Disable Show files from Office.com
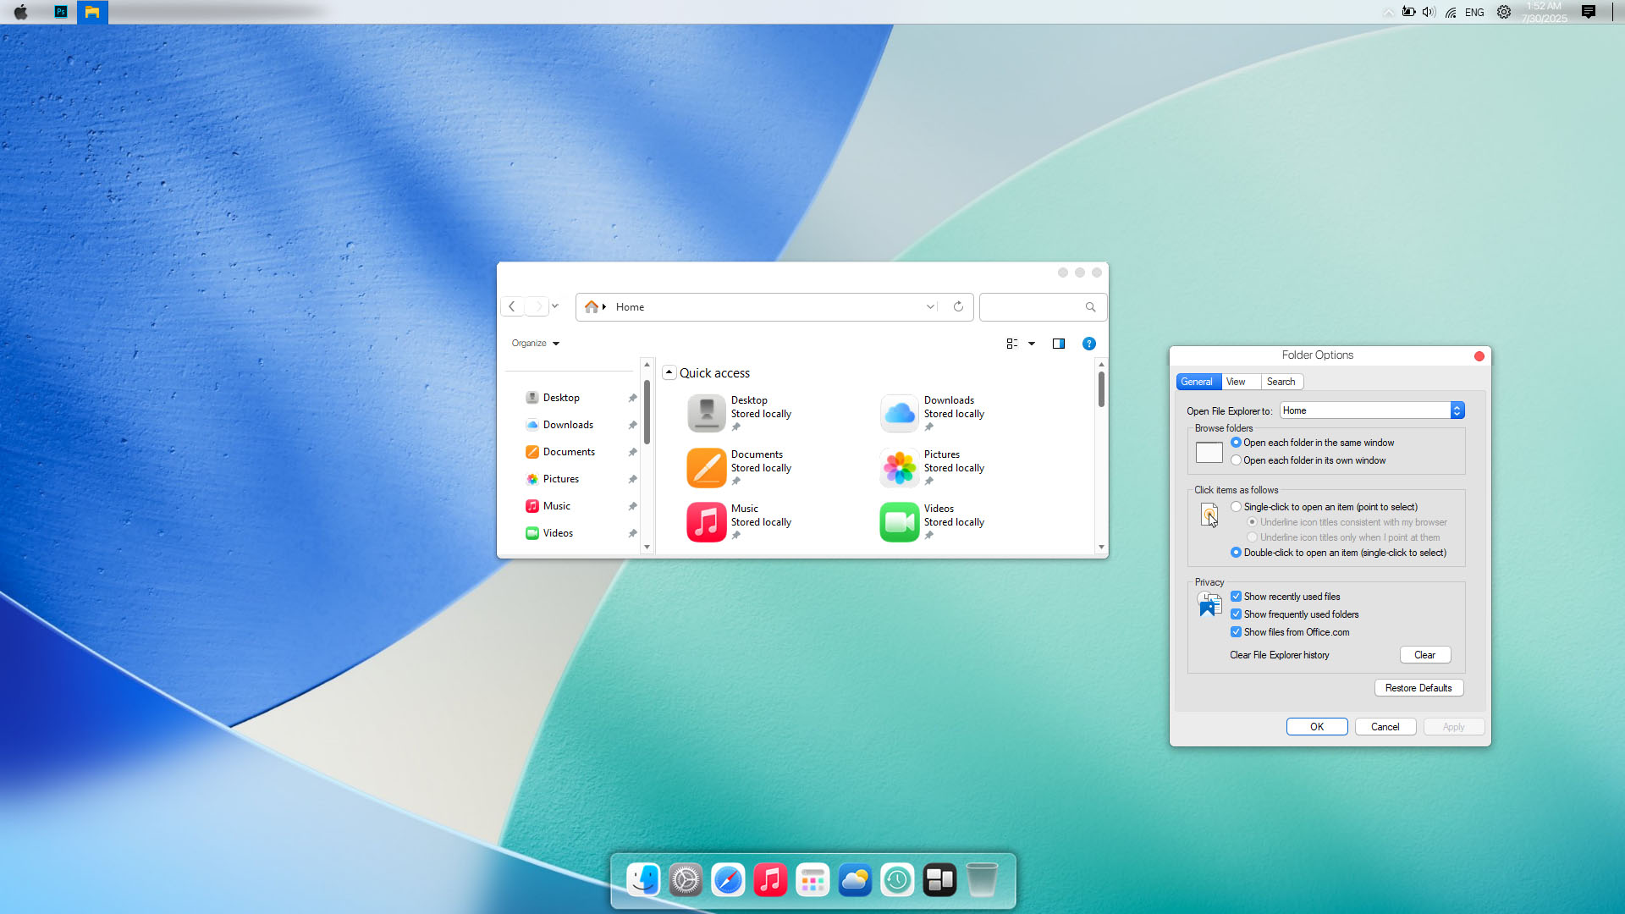 [1236, 632]
